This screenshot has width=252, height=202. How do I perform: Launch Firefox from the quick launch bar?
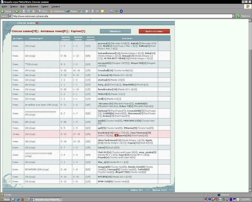pyautogui.click(x=23, y=200)
